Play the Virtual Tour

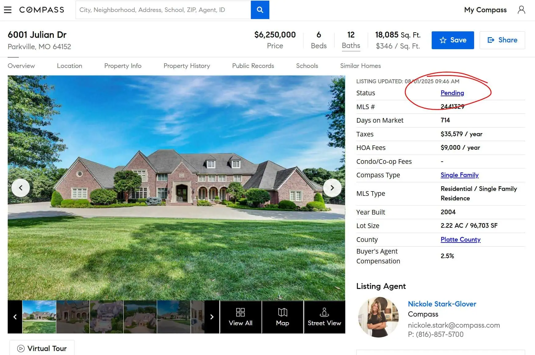(42, 348)
